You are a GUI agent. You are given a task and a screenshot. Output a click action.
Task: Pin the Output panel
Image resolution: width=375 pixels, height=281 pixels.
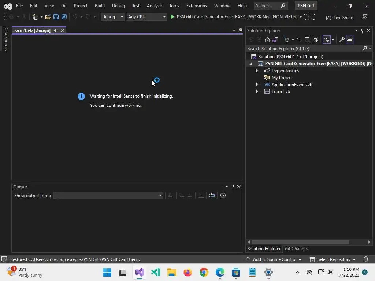(233, 187)
